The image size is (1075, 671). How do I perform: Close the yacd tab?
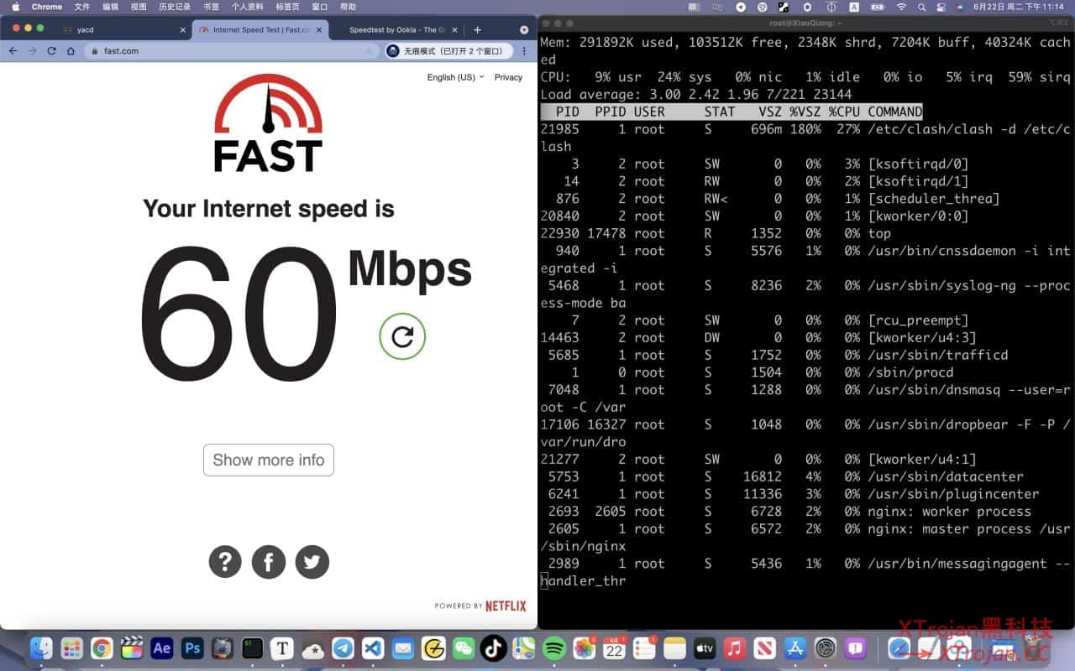coord(183,30)
